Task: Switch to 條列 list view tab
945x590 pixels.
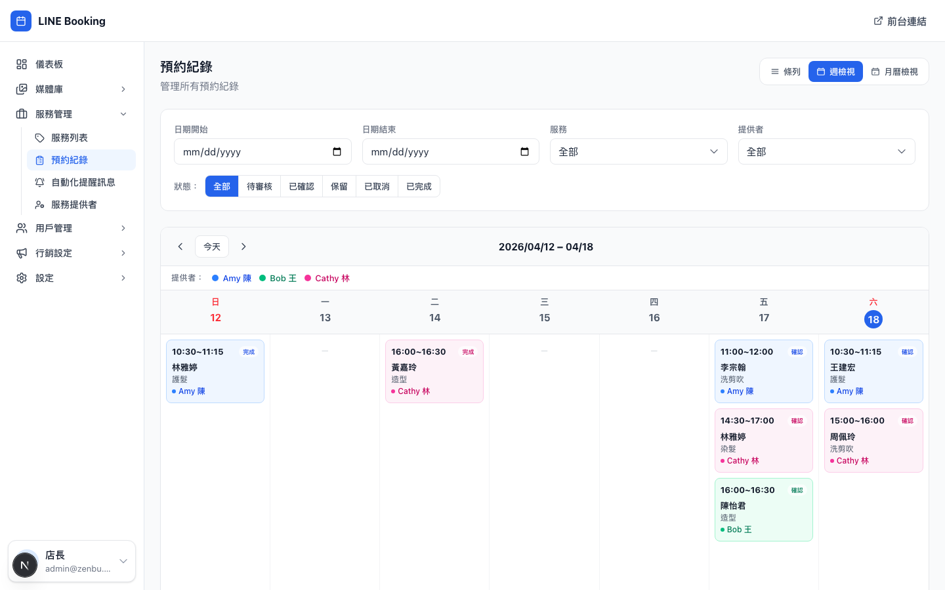Action: pos(786,72)
